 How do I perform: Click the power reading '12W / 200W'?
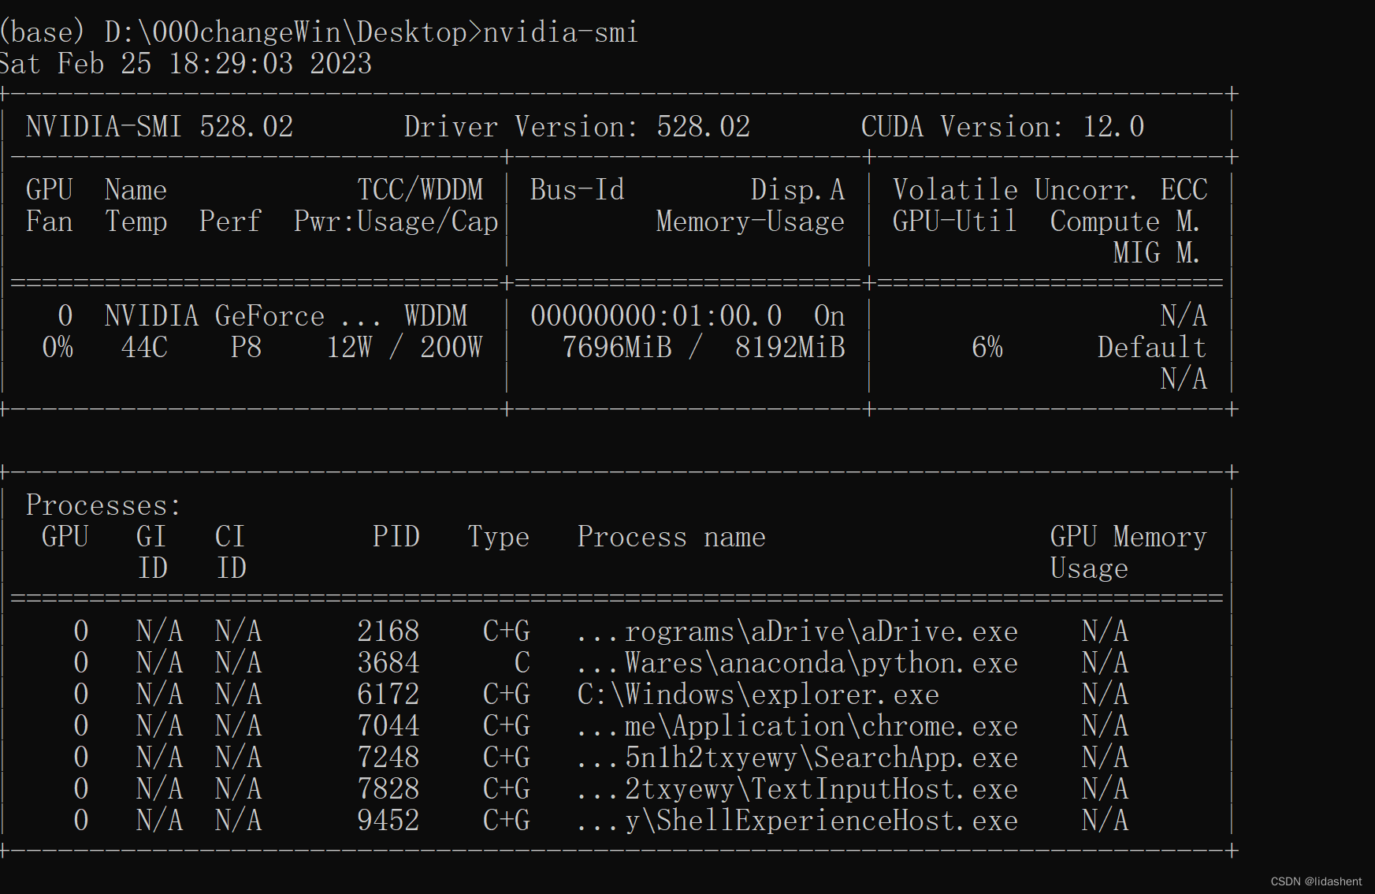(403, 348)
